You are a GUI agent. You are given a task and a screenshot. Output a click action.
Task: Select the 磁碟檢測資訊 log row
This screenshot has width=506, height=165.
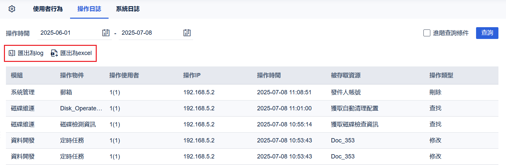pyautogui.click(x=78, y=124)
